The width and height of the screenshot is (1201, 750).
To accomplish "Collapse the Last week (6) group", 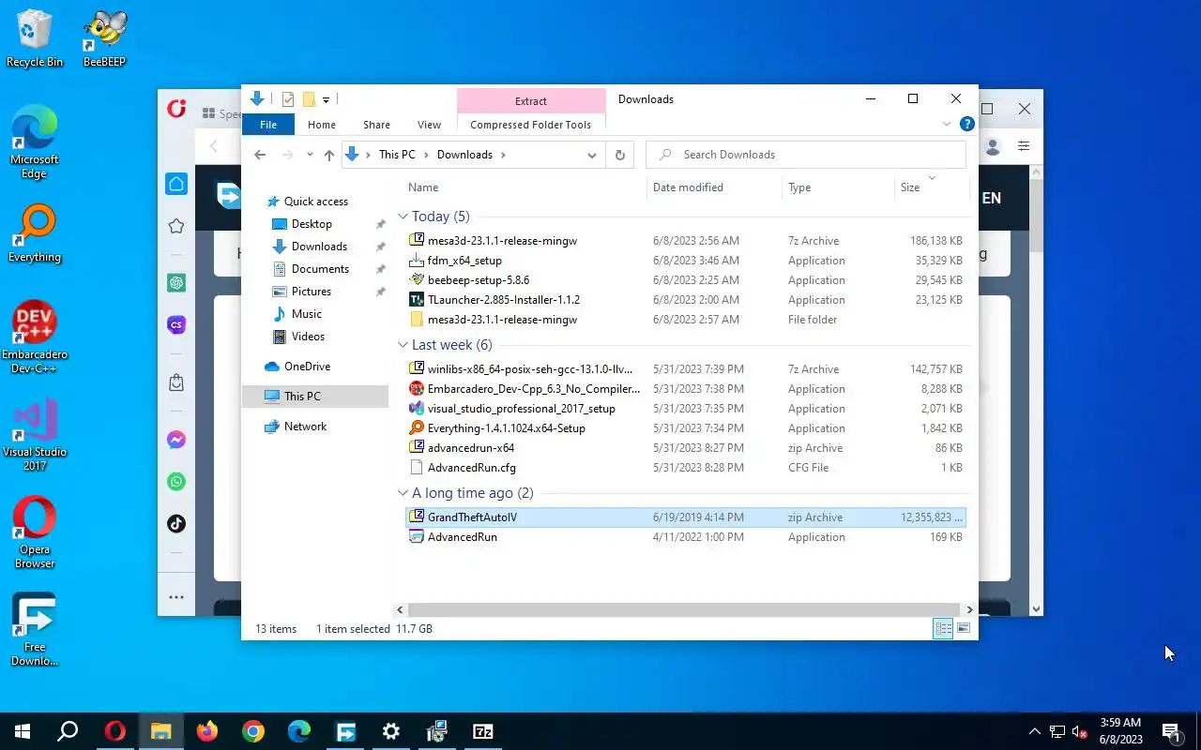I will (403, 345).
